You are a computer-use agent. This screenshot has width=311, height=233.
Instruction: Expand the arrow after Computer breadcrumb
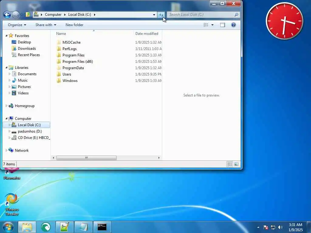(65, 15)
